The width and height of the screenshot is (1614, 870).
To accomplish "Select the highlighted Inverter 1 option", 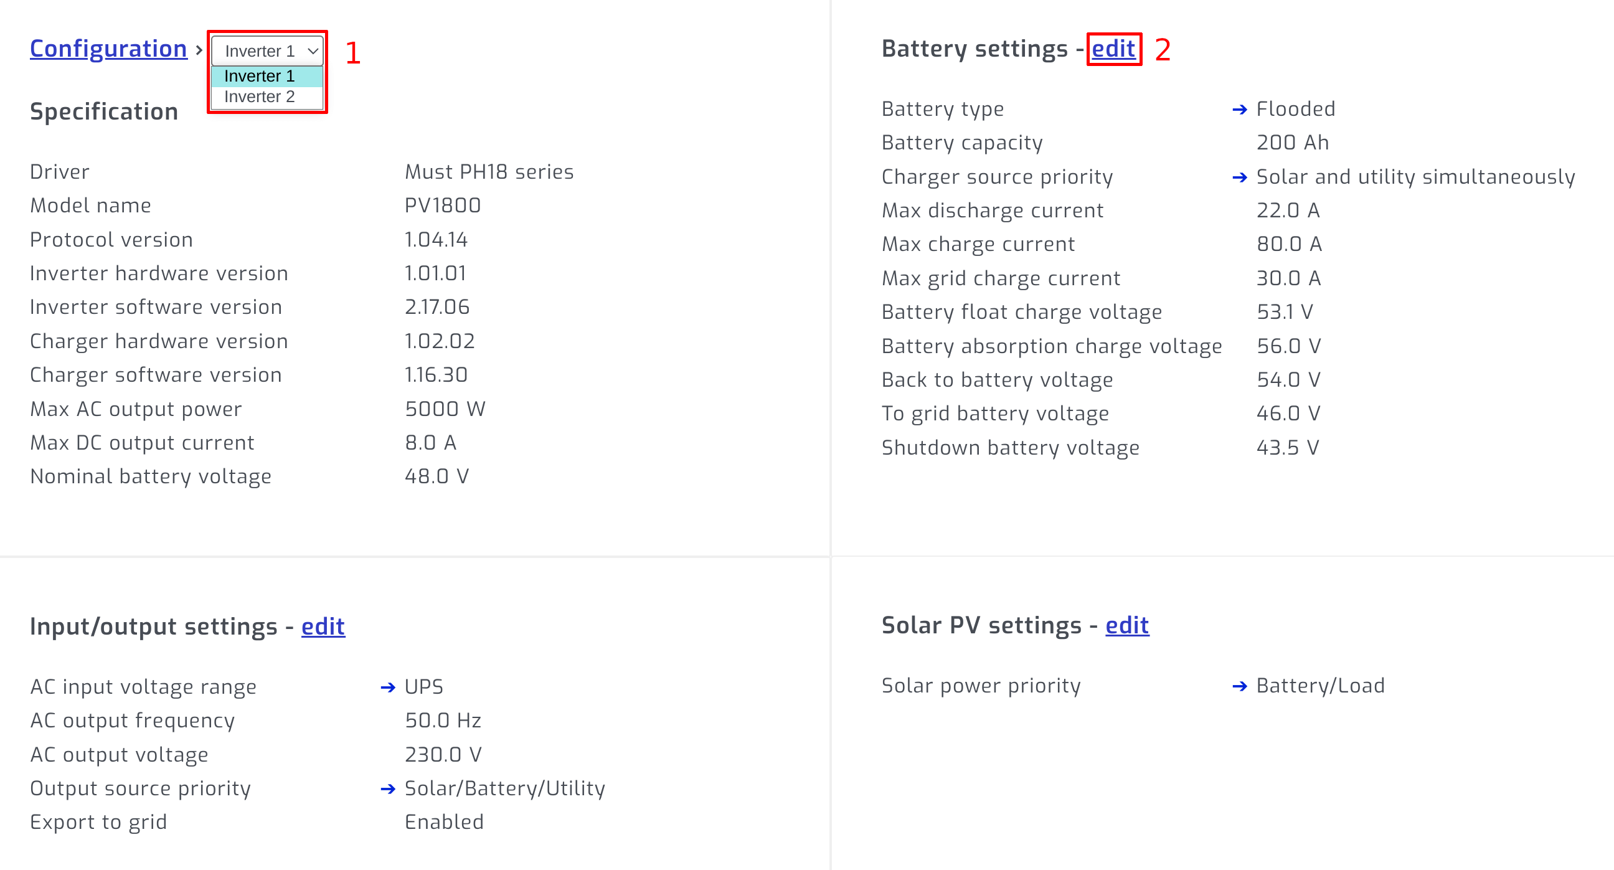I will click(x=260, y=76).
